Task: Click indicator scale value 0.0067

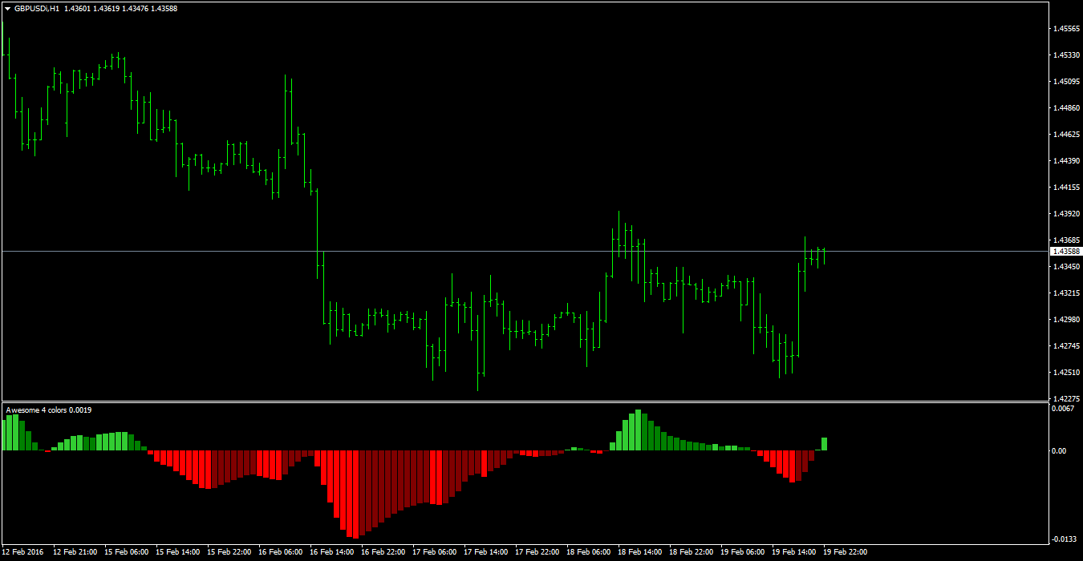Action: point(1063,409)
